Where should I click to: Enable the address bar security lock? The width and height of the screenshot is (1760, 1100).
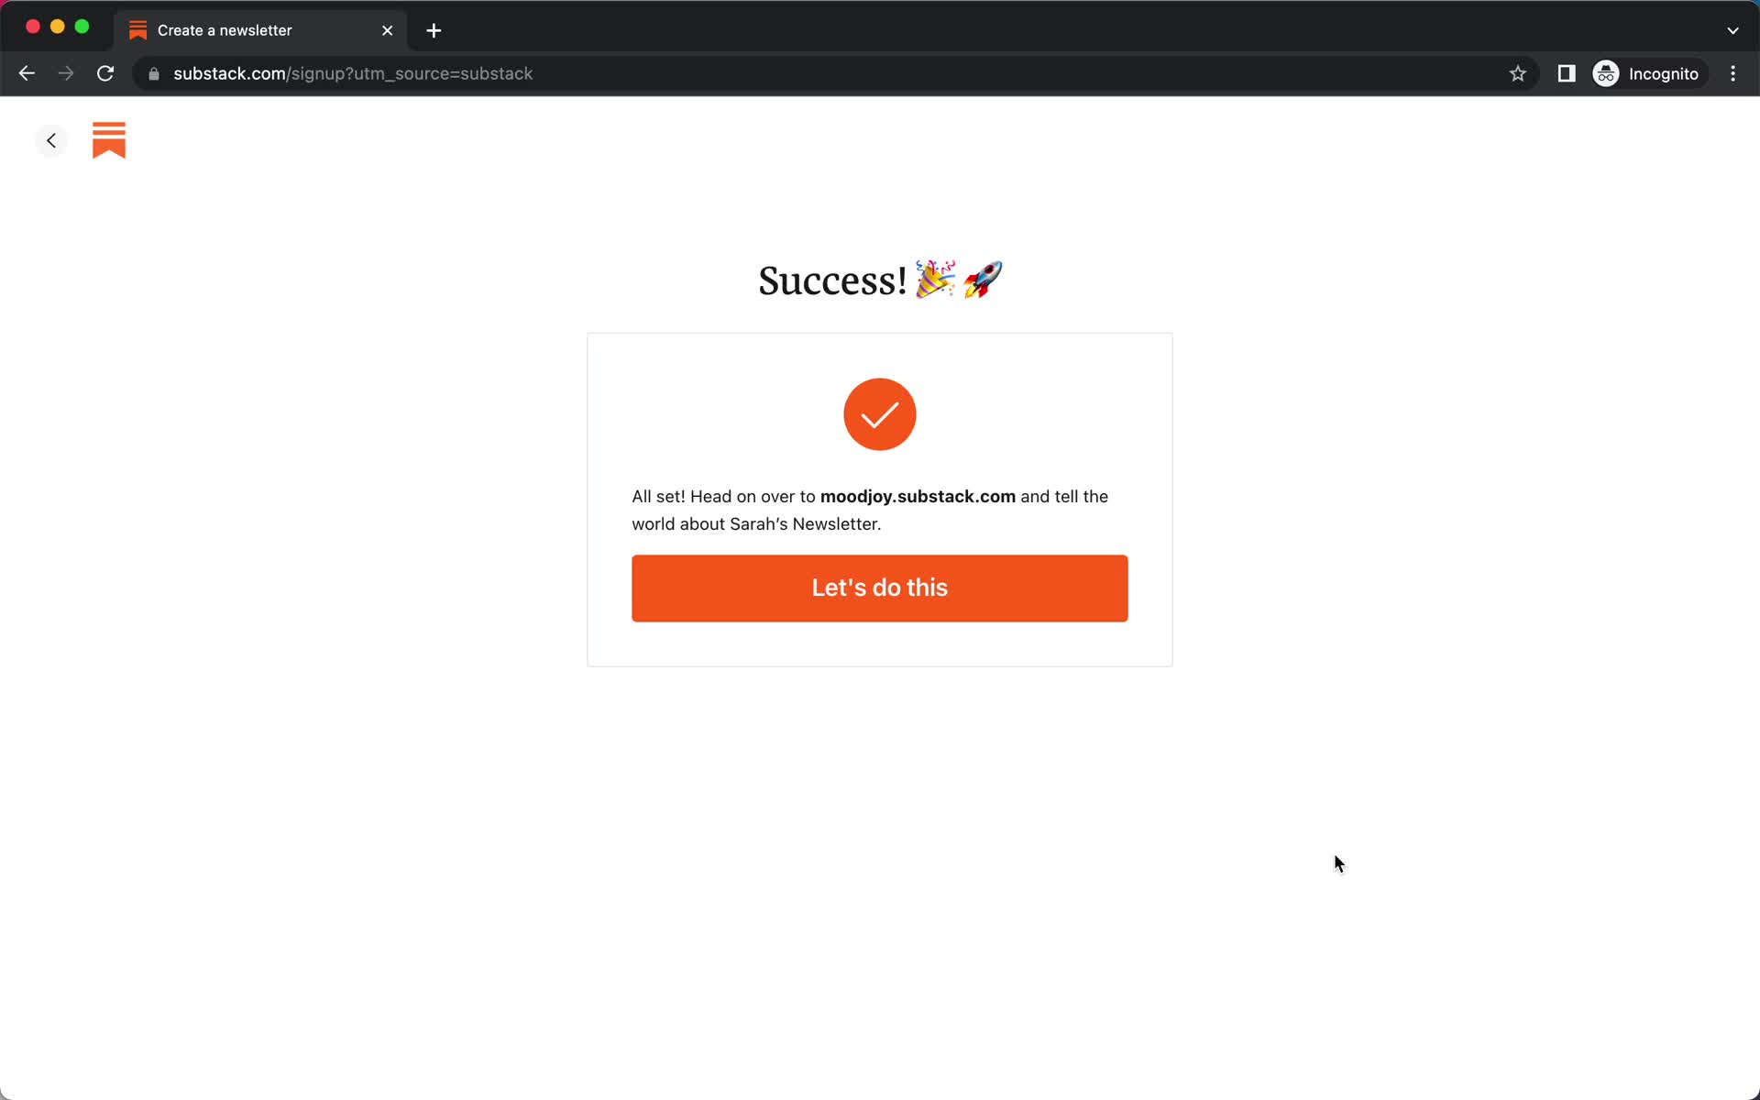pos(153,73)
